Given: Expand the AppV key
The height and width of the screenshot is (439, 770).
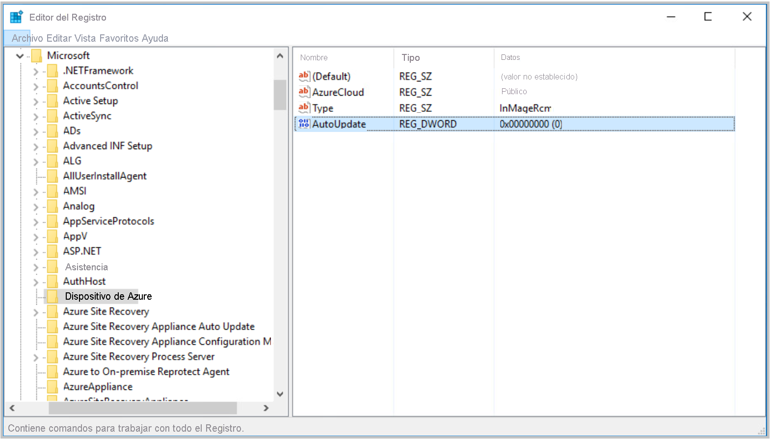Looking at the screenshot, I should [x=35, y=237].
